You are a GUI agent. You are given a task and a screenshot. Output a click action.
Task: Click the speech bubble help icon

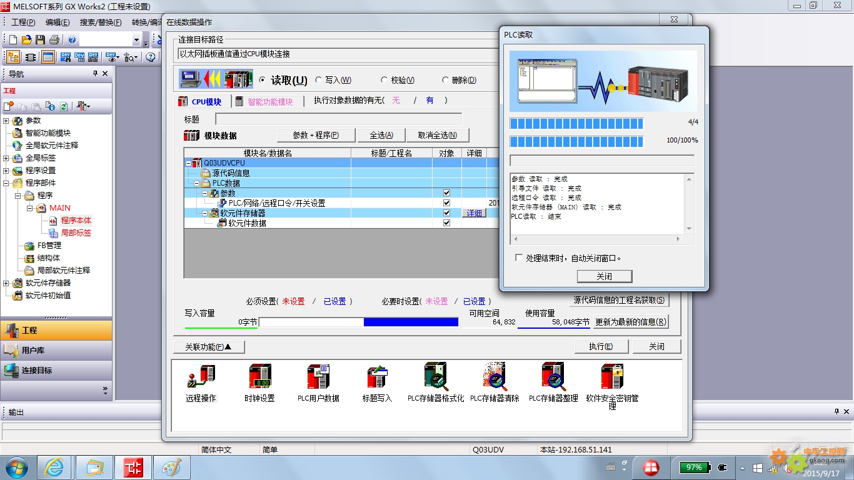pos(151,57)
